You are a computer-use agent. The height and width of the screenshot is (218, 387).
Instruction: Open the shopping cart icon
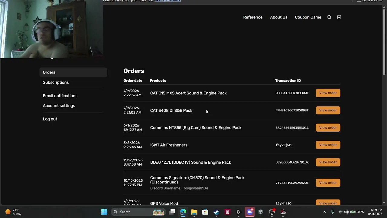point(339,17)
